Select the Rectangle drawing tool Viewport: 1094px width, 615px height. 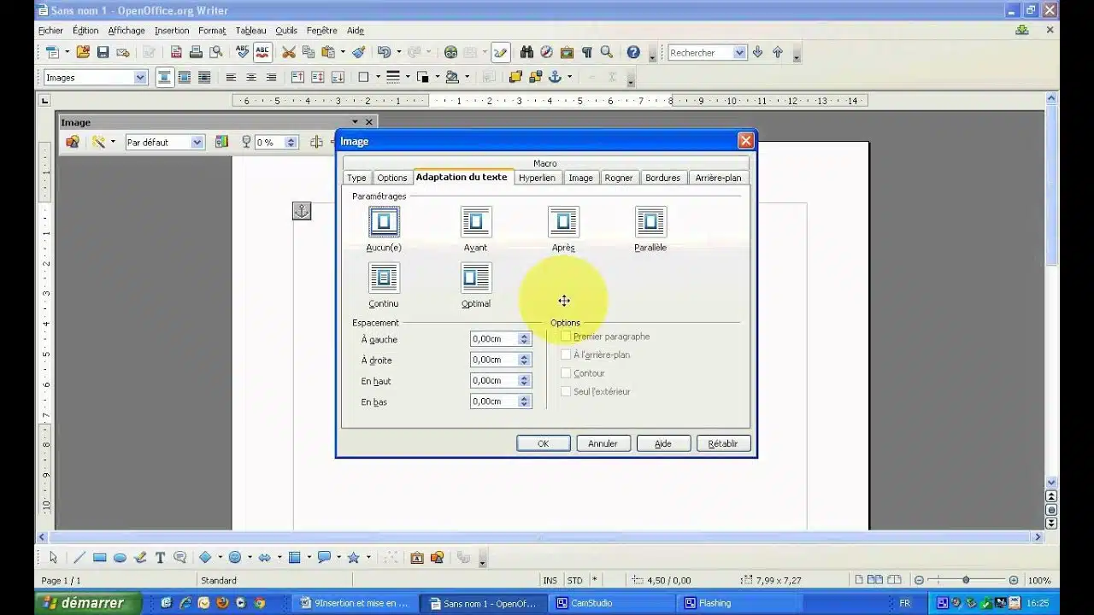click(99, 558)
